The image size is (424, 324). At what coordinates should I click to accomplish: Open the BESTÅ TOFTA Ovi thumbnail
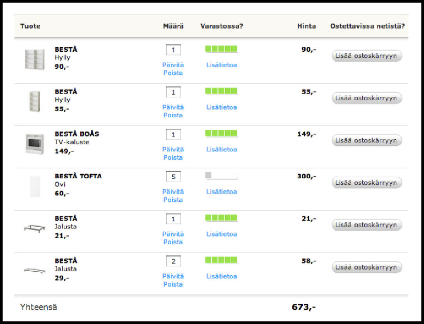[x=35, y=187]
